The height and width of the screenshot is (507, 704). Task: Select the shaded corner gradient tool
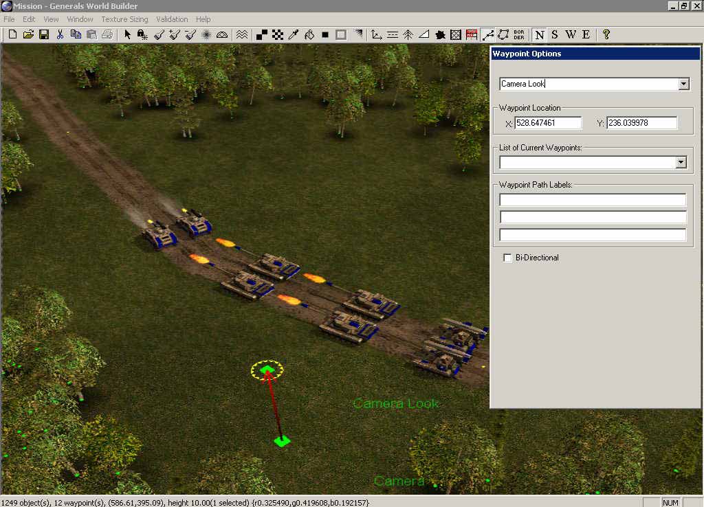tap(357, 34)
